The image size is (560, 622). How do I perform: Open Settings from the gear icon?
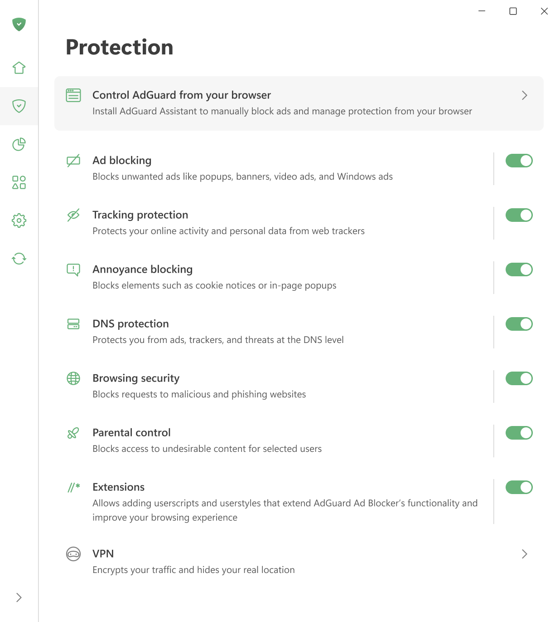[x=19, y=220]
